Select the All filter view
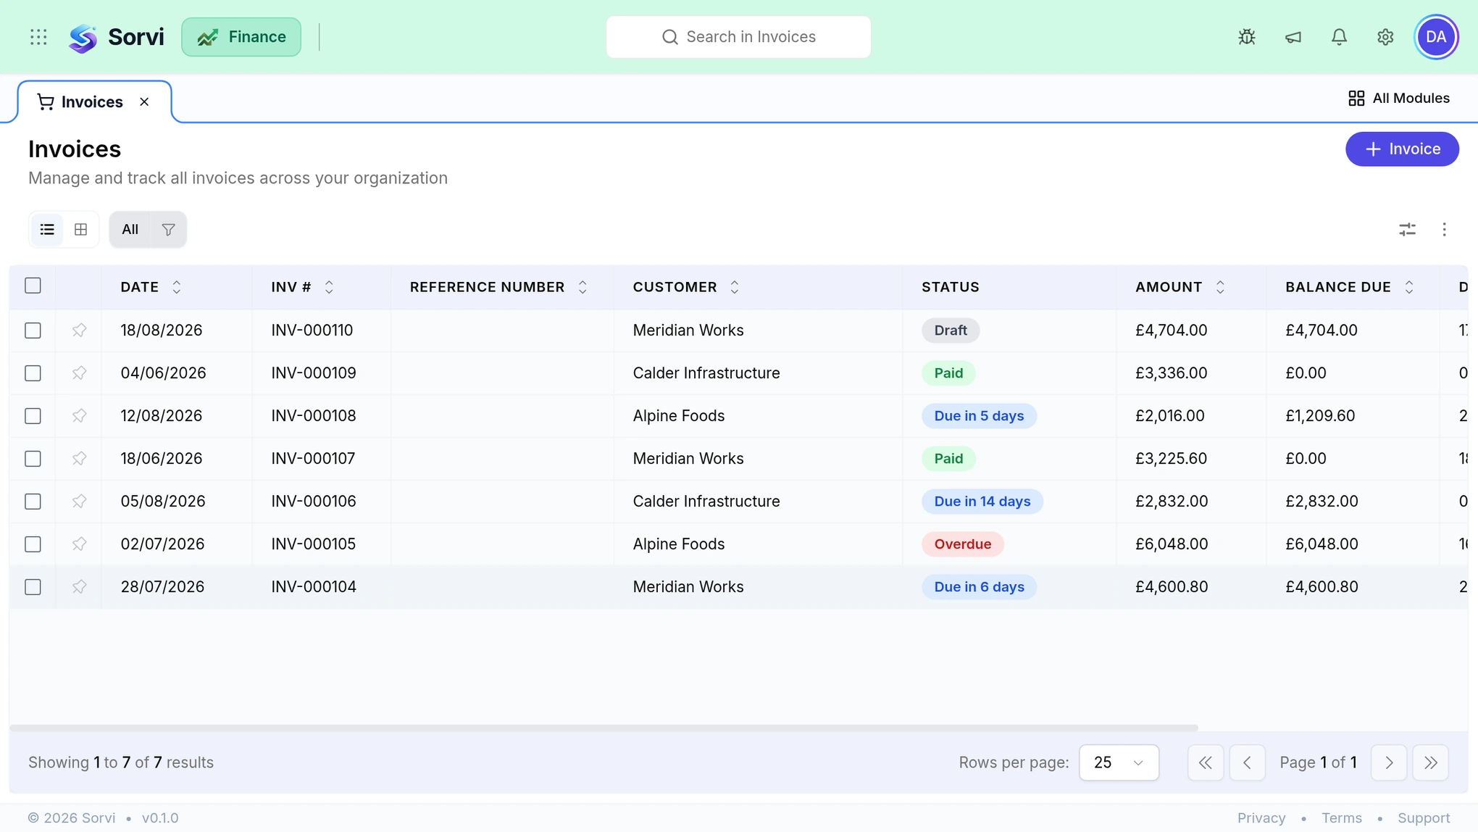 click(130, 230)
